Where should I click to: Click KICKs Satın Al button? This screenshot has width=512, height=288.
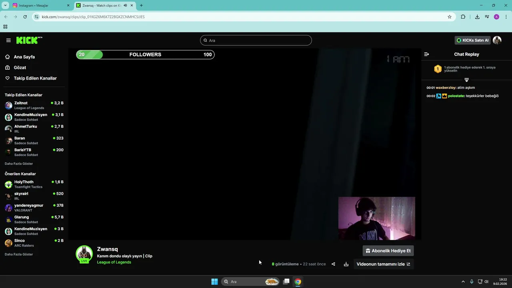click(472, 40)
